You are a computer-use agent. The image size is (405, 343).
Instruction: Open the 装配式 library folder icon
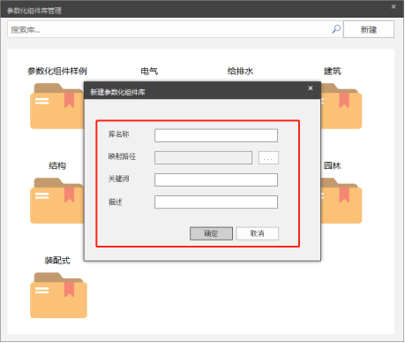(x=58, y=295)
